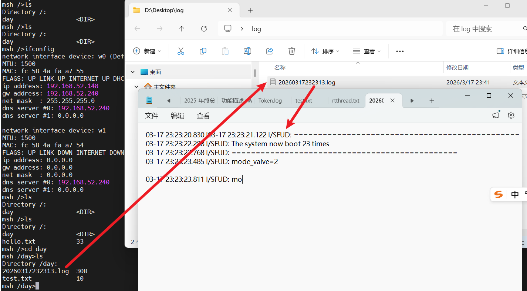This screenshot has height=291, width=527.
Task: Click the Paste clipboard icon in File Explorer
Action: click(225, 51)
